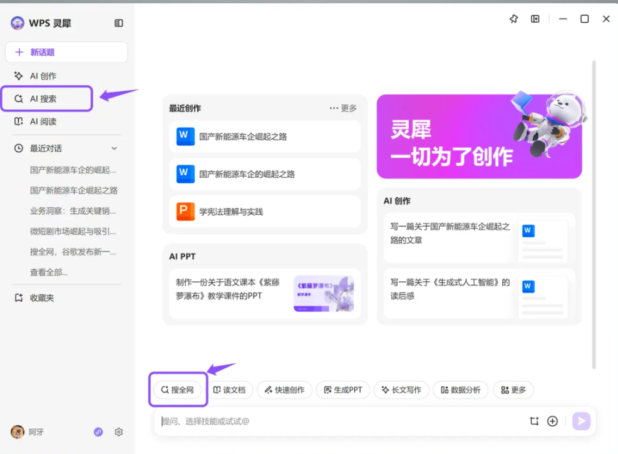This screenshot has width=618, height=454.
Task: Start a 新话题 new topic
Action: pos(66,52)
